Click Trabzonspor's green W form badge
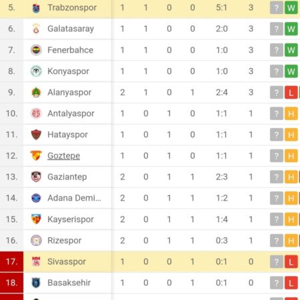The image size is (300, 300). tap(291, 8)
